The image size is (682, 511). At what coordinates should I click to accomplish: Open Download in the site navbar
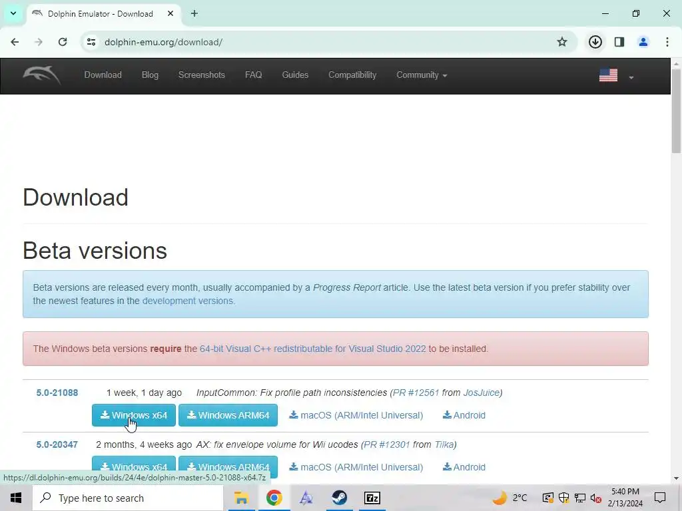[103, 75]
